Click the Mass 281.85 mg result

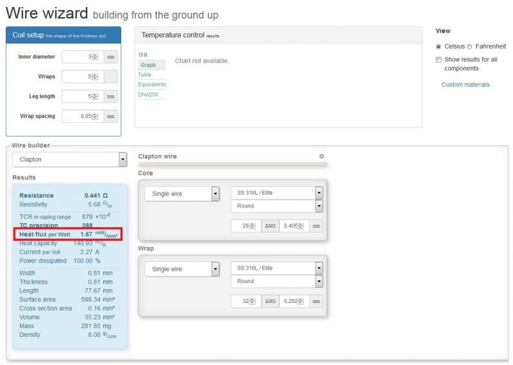65,326
